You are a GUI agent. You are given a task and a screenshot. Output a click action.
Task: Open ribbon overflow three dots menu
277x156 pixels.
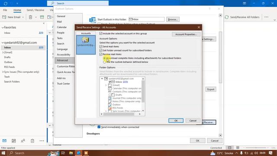(x=266, y=17)
